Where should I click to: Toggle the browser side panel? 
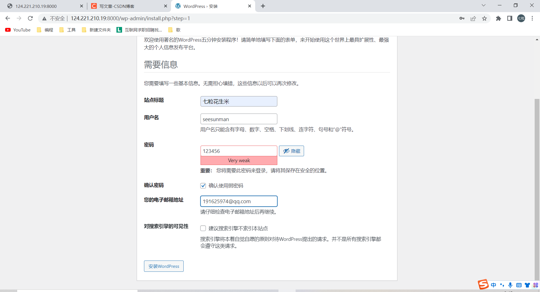(510, 18)
